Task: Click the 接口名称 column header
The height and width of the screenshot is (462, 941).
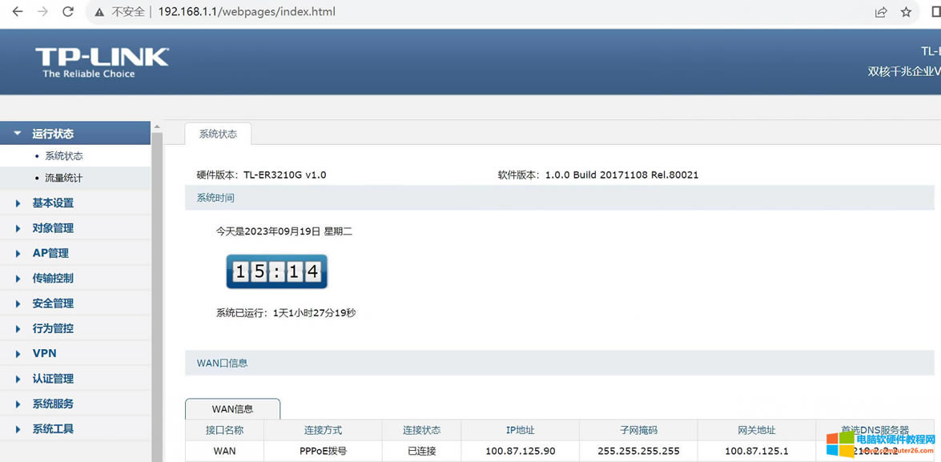Action: pos(224,430)
